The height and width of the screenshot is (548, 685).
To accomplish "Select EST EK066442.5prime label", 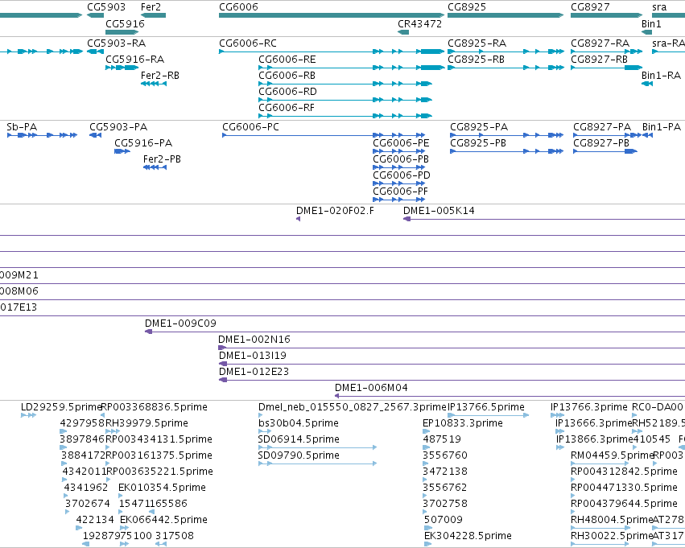I will click(163, 520).
